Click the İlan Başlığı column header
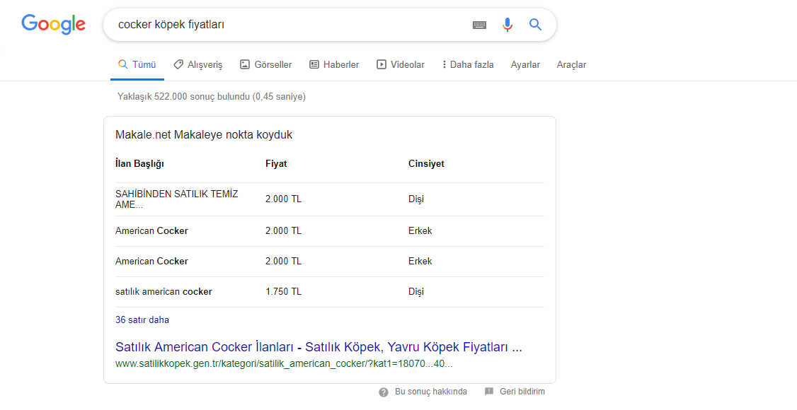This screenshot has height=410, width=797. click(x=139, y=164)
